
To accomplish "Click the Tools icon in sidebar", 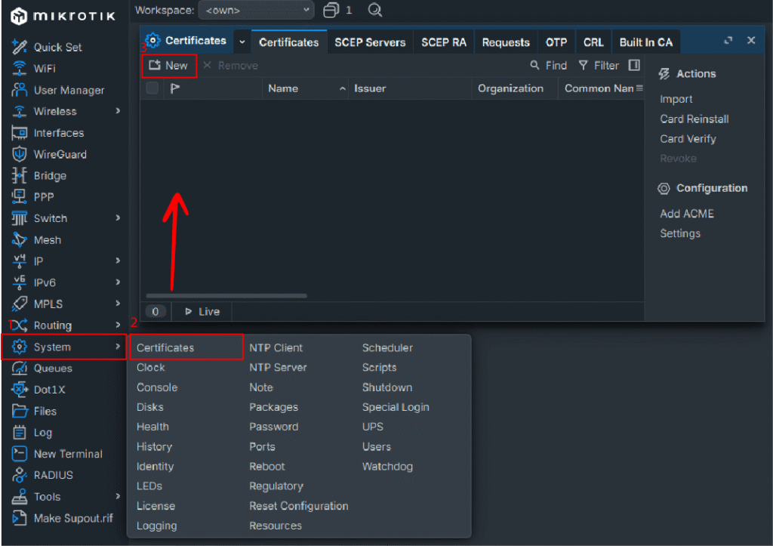I will tap(19, 497).
